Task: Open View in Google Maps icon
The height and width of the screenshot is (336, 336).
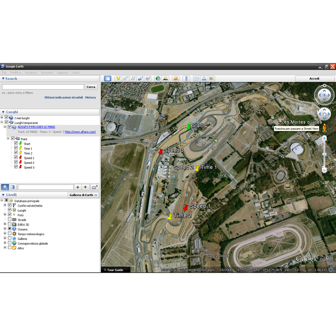Action: (212, 79)
